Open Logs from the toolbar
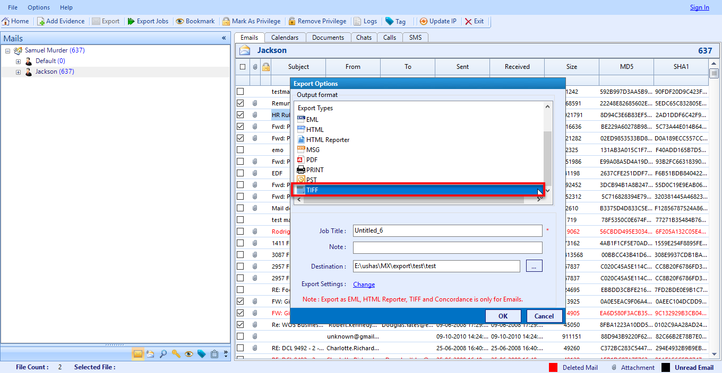The height and width of the screenshot is (373, 722). (365, 21)
